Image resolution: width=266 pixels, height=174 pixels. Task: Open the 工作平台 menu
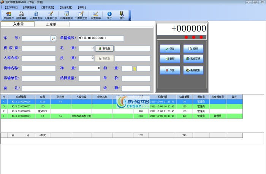pos(14,7)
